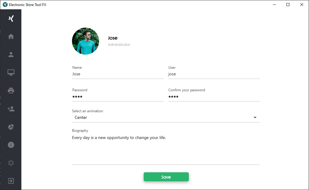309x190 pixels.
Task: Click Jose's round profile picture
Action: (x=86, y=41)
